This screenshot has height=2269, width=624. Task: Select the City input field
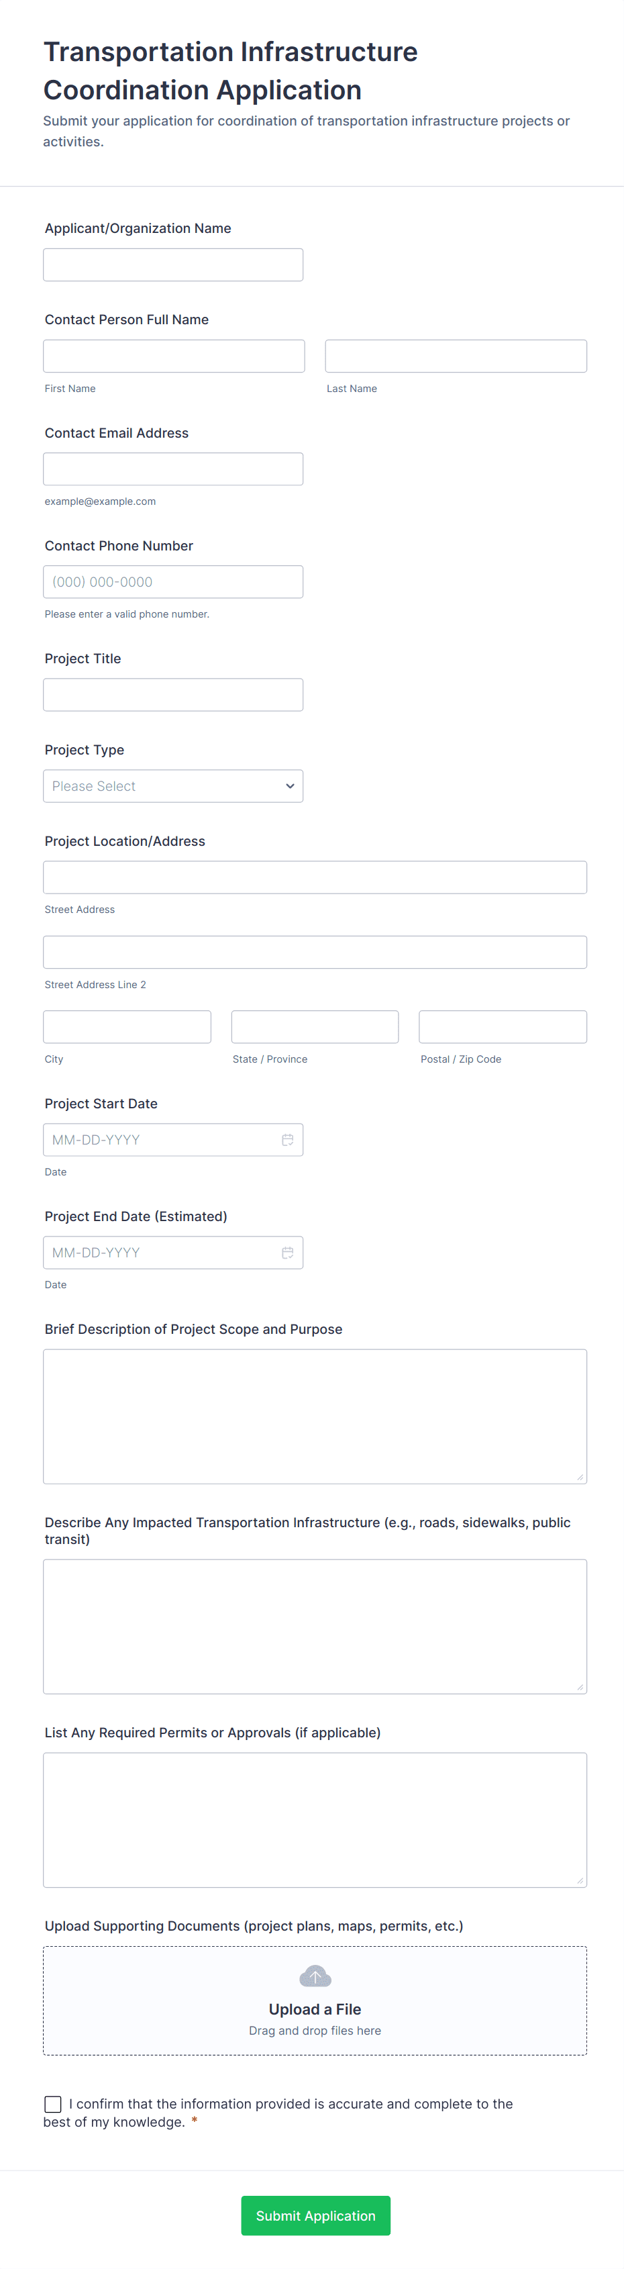point(127,1027)
